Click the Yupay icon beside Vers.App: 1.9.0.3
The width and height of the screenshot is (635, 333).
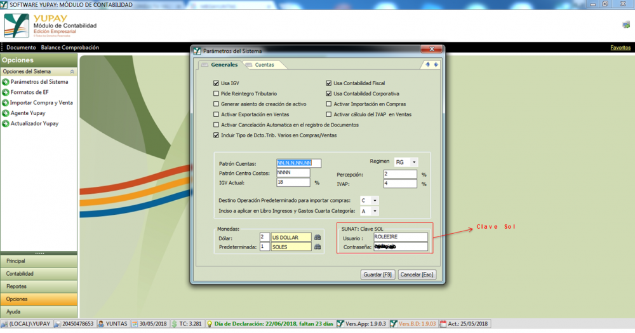coord(340,324)
